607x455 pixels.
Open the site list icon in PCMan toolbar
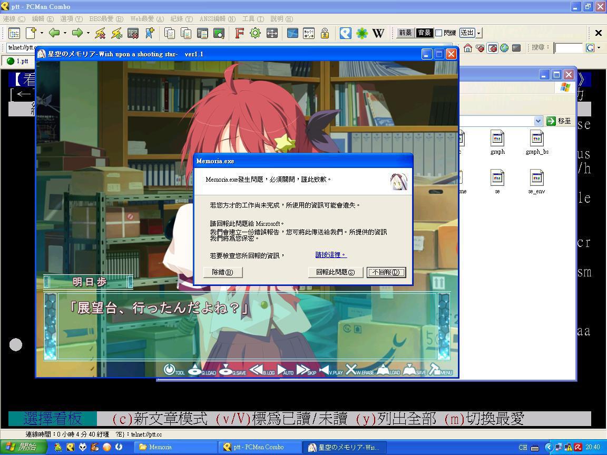(14, 33)
